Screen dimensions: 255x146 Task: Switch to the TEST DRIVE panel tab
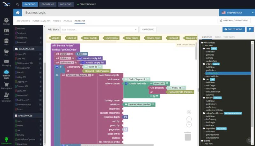(229, 37)
